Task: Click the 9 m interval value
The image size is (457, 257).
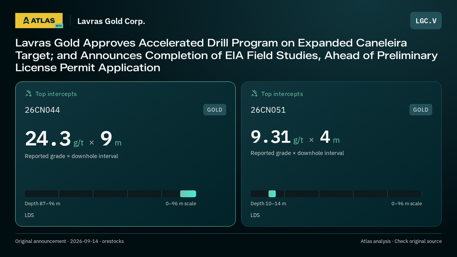Action: pos(111,139)
